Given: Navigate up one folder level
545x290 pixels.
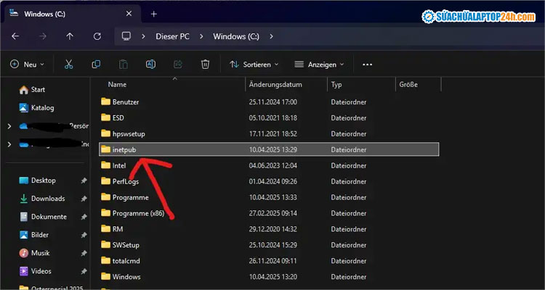Looking at the screenshot, I should tap(70, 36).
